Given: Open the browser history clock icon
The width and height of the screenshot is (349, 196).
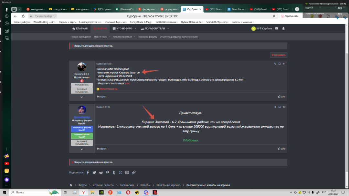Looking at the screenshot, I should tap(7, 16).
